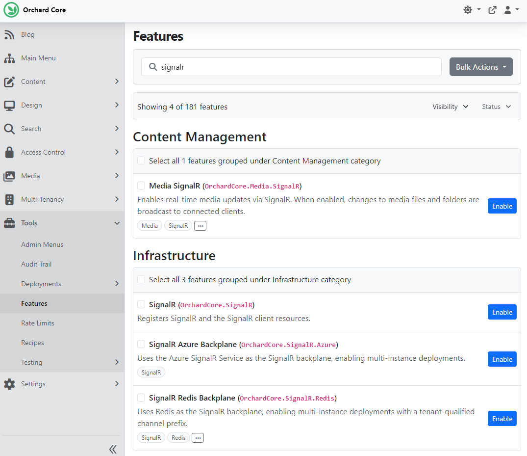This screenshot has height=456, width=527.
Task: Click the 'Showing 4 of 181 features' text
Action: (182, 107)
